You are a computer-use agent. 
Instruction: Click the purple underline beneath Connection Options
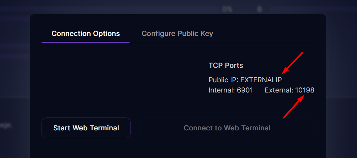[x=85, y=42]
